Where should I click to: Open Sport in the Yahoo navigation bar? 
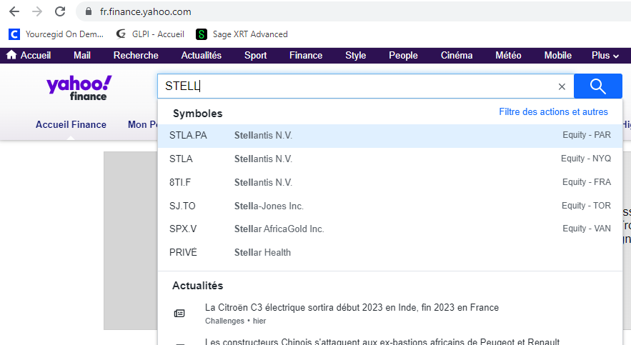(x=256, y=56)
